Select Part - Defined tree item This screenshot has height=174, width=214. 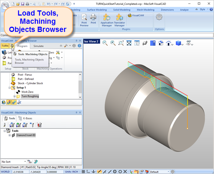click(26, 79)
